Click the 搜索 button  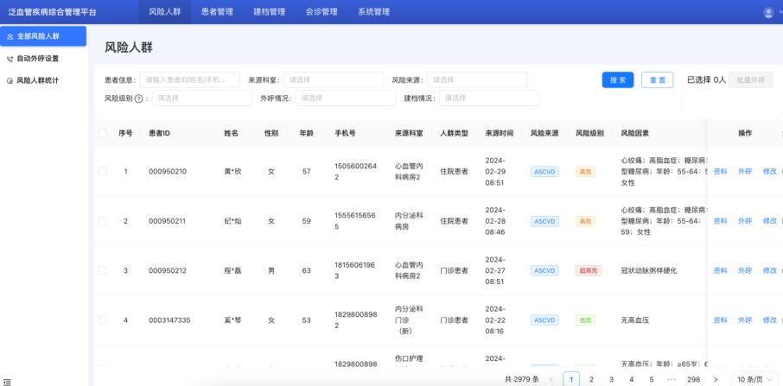point(618,79)
